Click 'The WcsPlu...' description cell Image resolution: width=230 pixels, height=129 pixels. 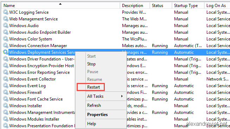pyautogui.click(x=134, y=39)
